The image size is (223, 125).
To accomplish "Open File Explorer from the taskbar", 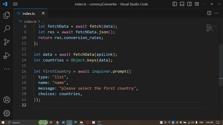I will point(82,122).
